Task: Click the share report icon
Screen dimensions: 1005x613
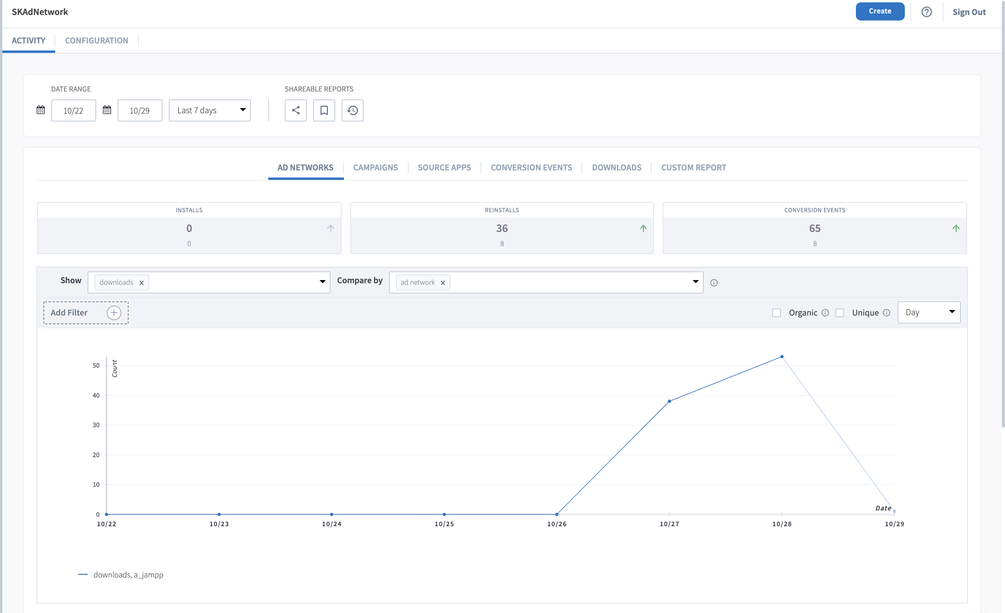Action: [296, 110]
